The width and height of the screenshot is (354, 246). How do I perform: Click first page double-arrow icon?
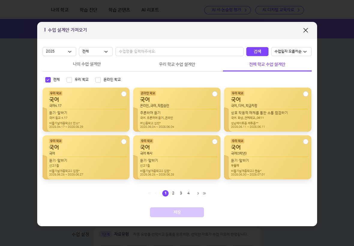[149, 193]
